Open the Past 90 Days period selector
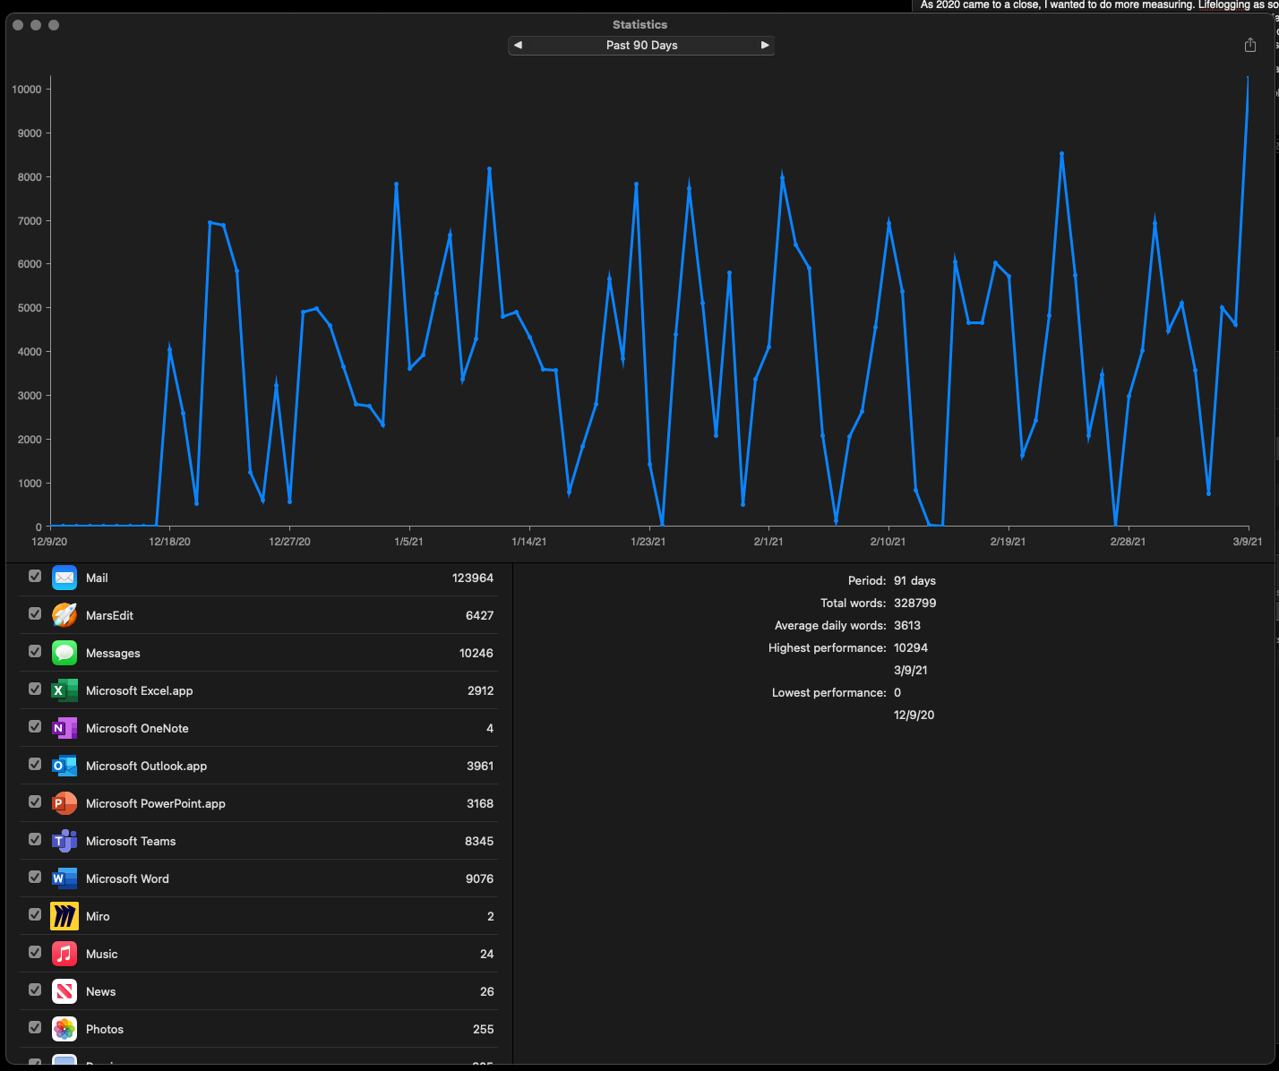The height and width of the screenshot is (1071, 1279). click(641, 45)
